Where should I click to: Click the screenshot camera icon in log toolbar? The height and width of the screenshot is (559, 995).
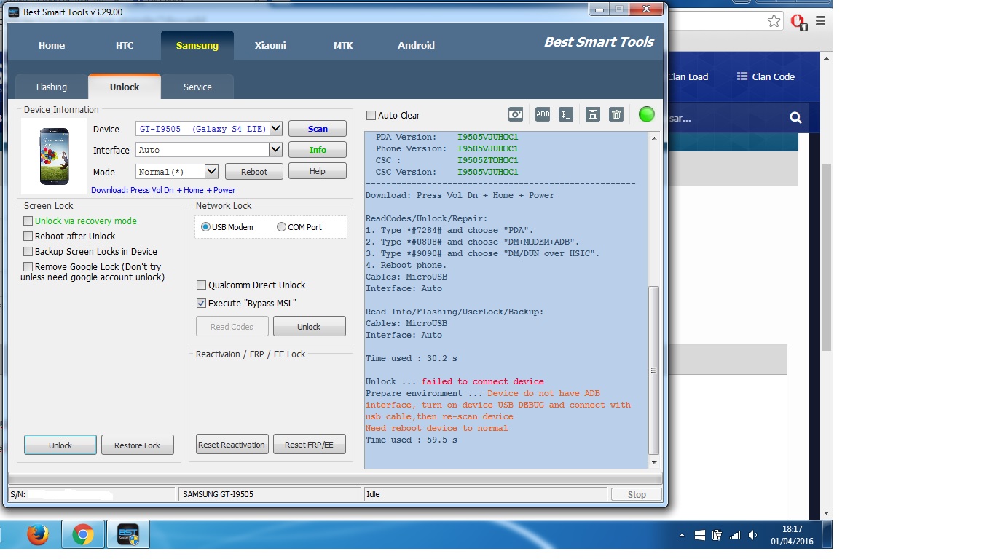click(x=516, y=114)
